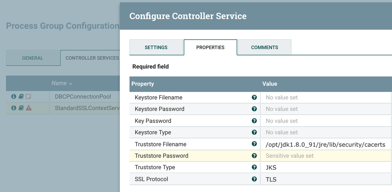Click help icon for Keystore Password

point(254,109)
